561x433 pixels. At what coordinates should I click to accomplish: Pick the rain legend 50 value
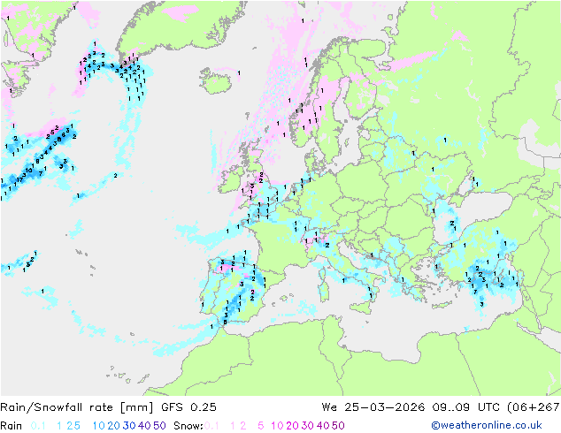[159, 426]
